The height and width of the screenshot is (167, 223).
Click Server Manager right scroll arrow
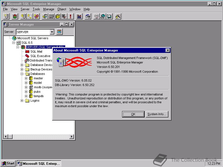(72, 137)
